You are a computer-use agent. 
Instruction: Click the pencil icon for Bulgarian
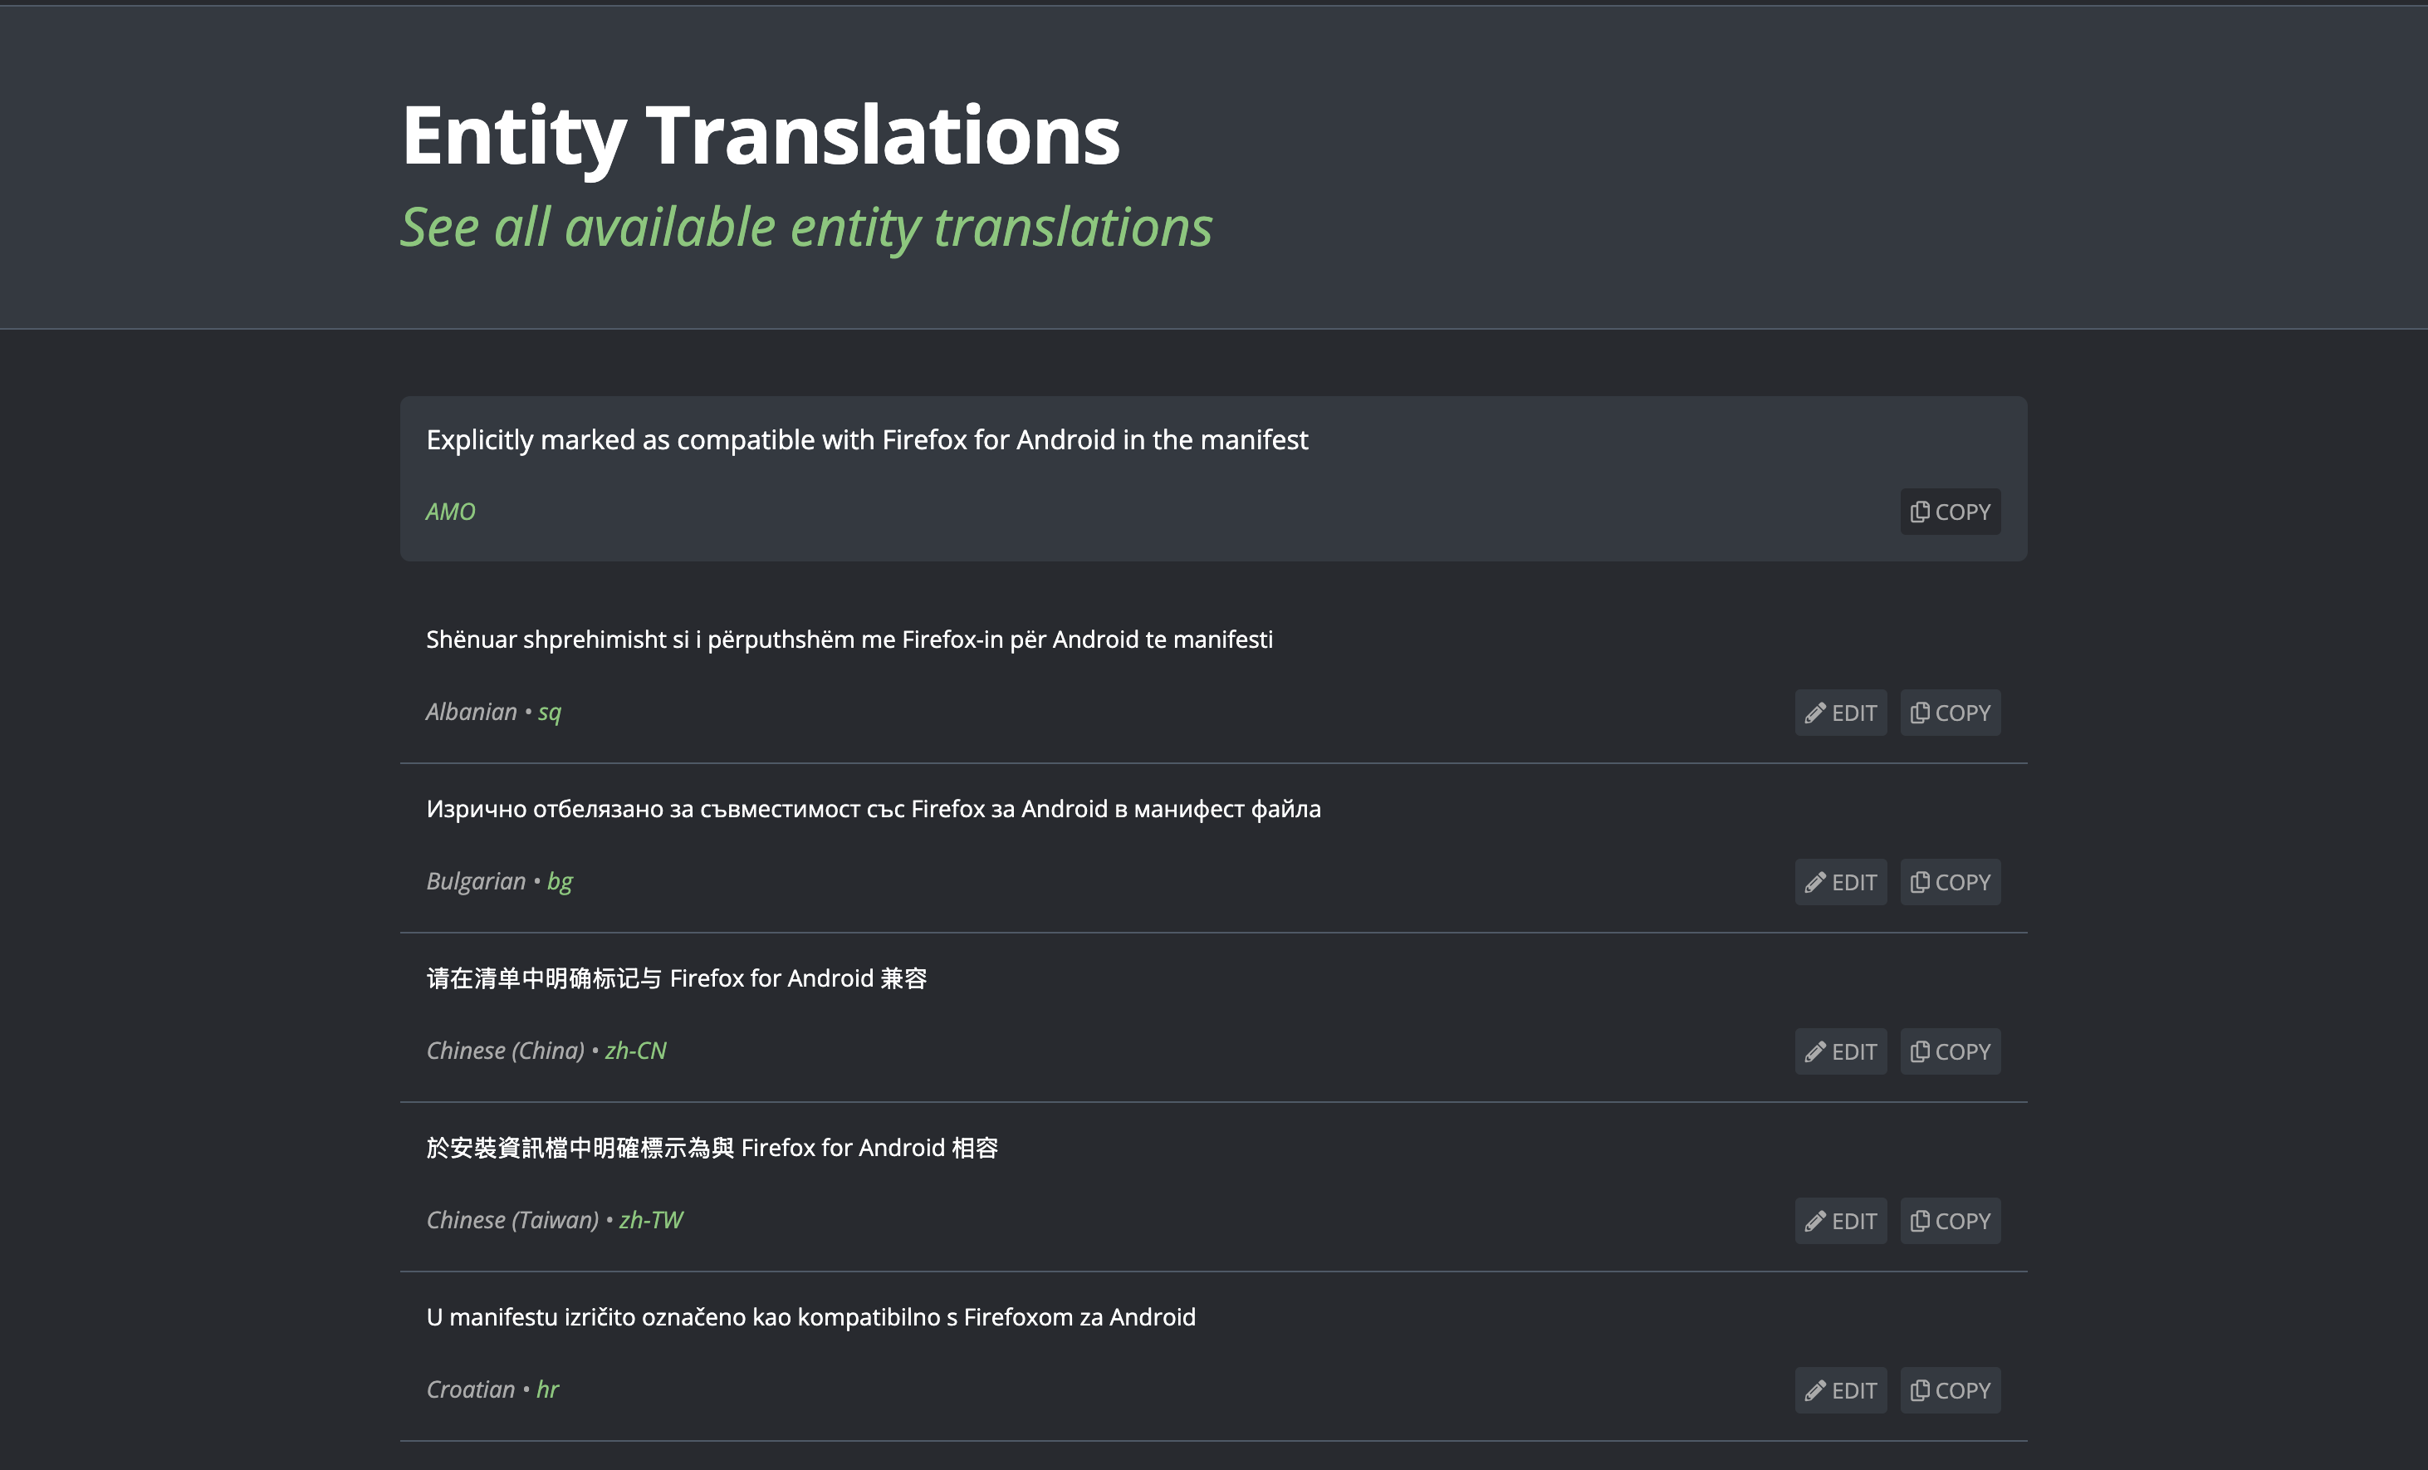pyautogui.click(x=1815, y=883)
